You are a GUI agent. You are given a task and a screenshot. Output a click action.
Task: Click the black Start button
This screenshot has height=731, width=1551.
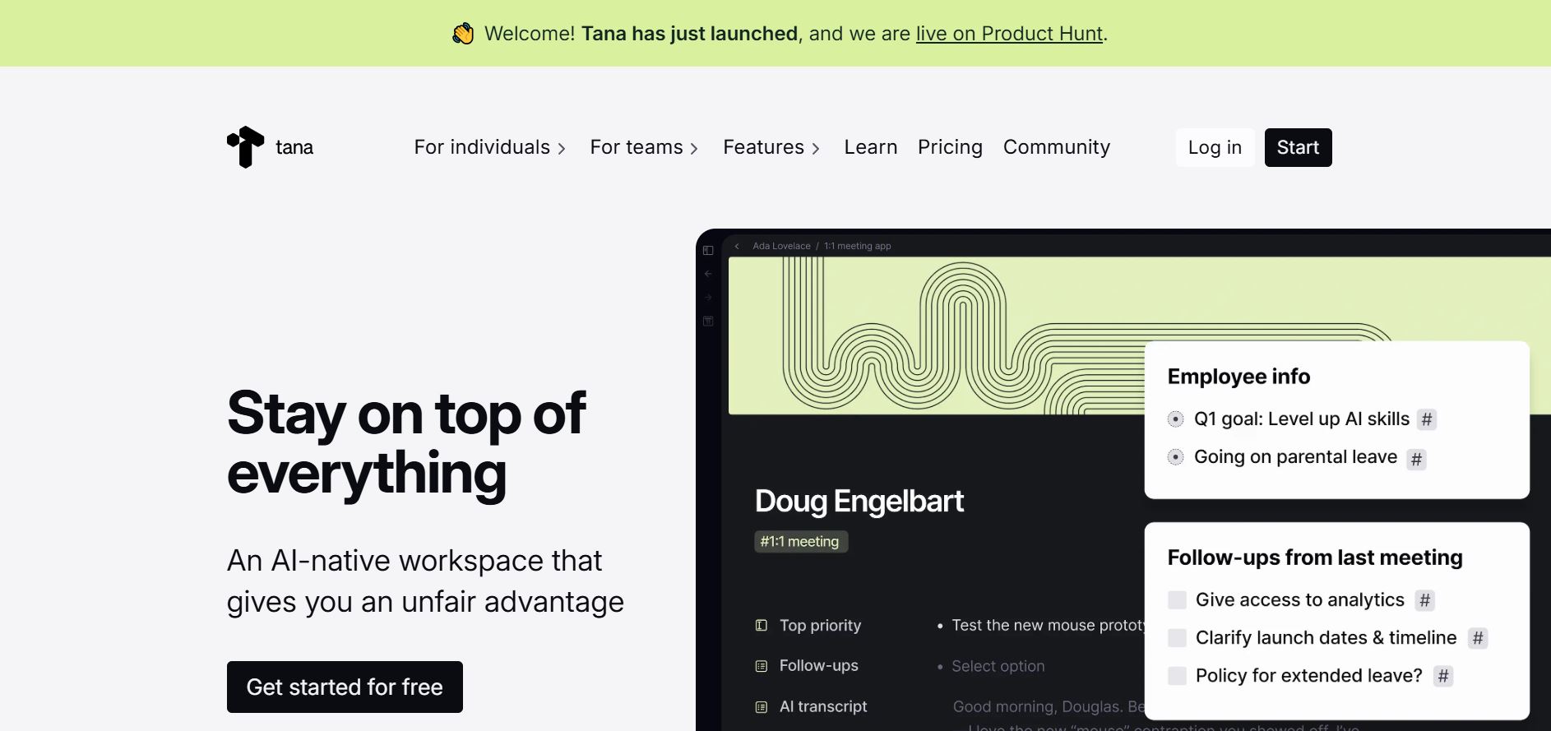tap(1298, 147)
